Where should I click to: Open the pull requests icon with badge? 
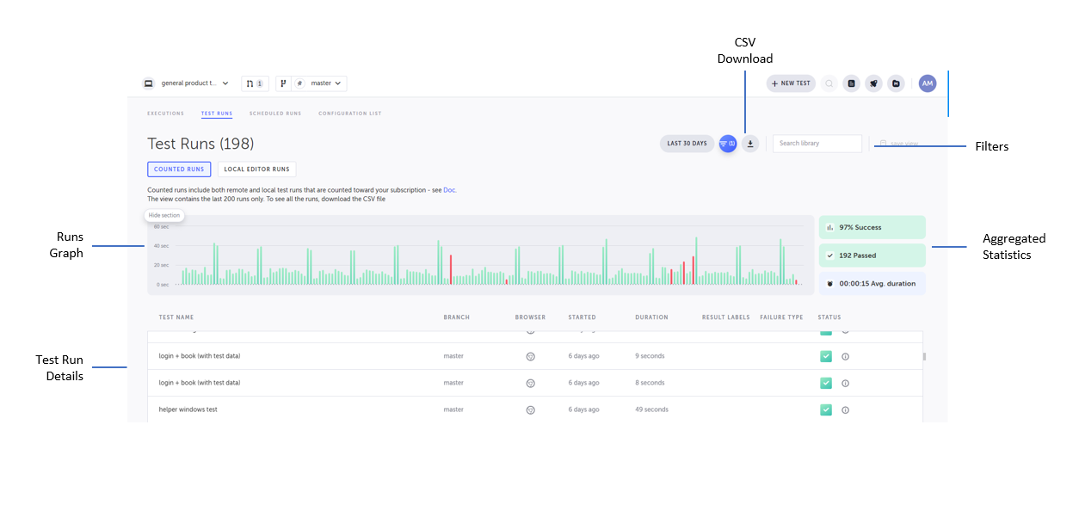(x=255, y=83)
